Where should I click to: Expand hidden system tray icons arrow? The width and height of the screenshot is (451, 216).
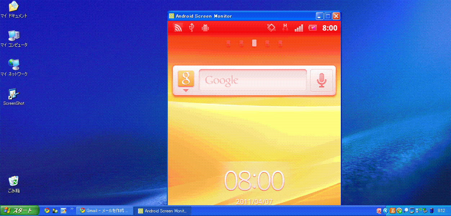tap(385, 211)
